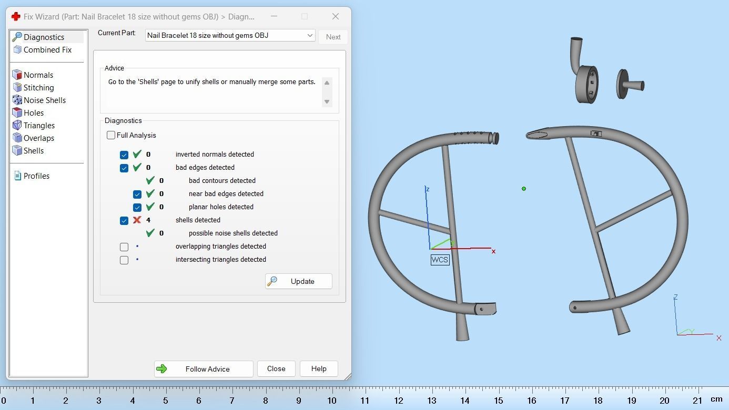The width and height of the screenshot is (729, 410).
Task: Enable the Full Analysis checkbox
Action: (111, 136)
